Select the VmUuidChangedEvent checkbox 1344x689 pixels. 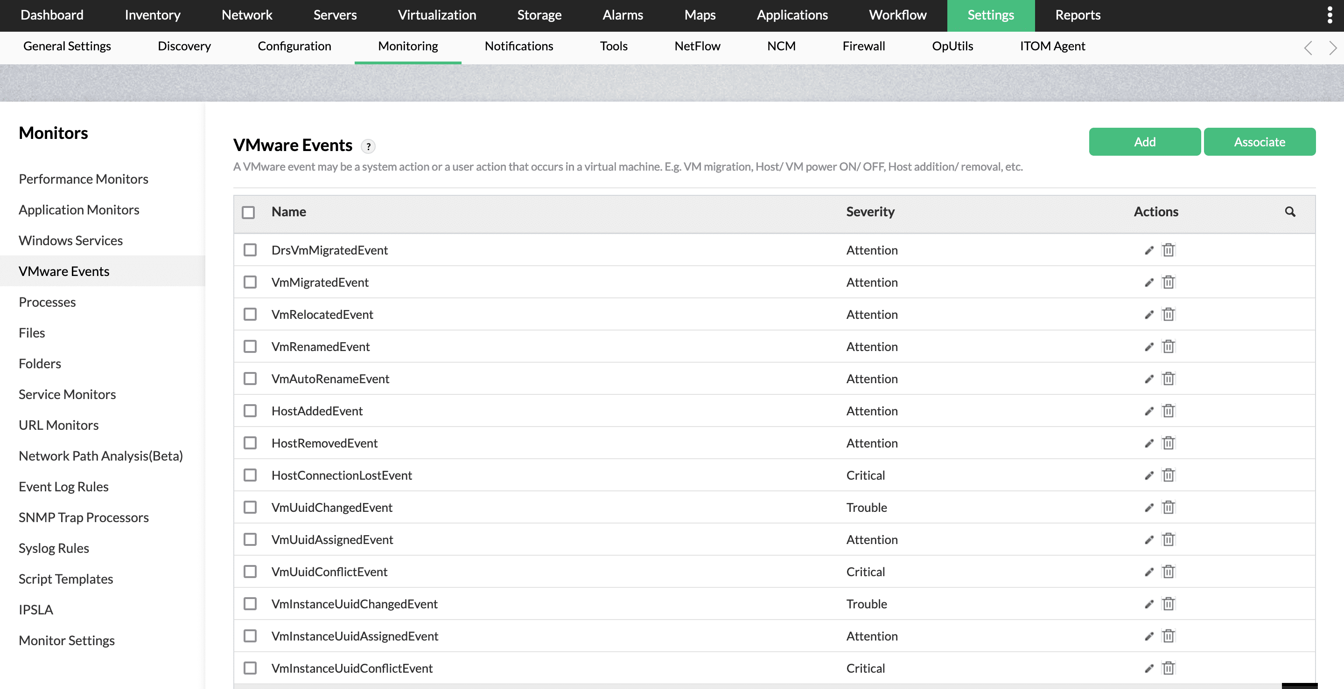251,507
